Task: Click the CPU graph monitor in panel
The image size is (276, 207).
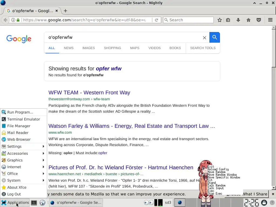Action: pos(158,203)
